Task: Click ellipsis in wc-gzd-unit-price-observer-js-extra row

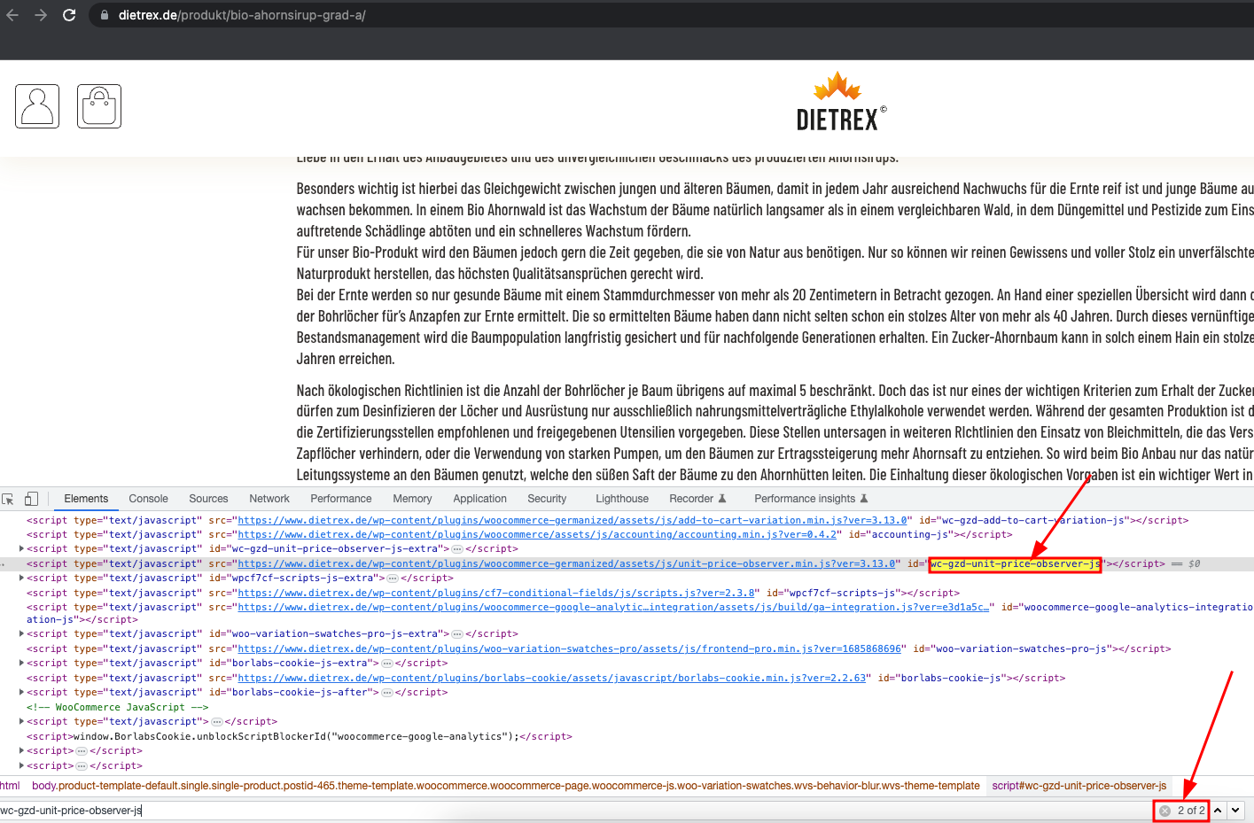Action: [457, 549]
